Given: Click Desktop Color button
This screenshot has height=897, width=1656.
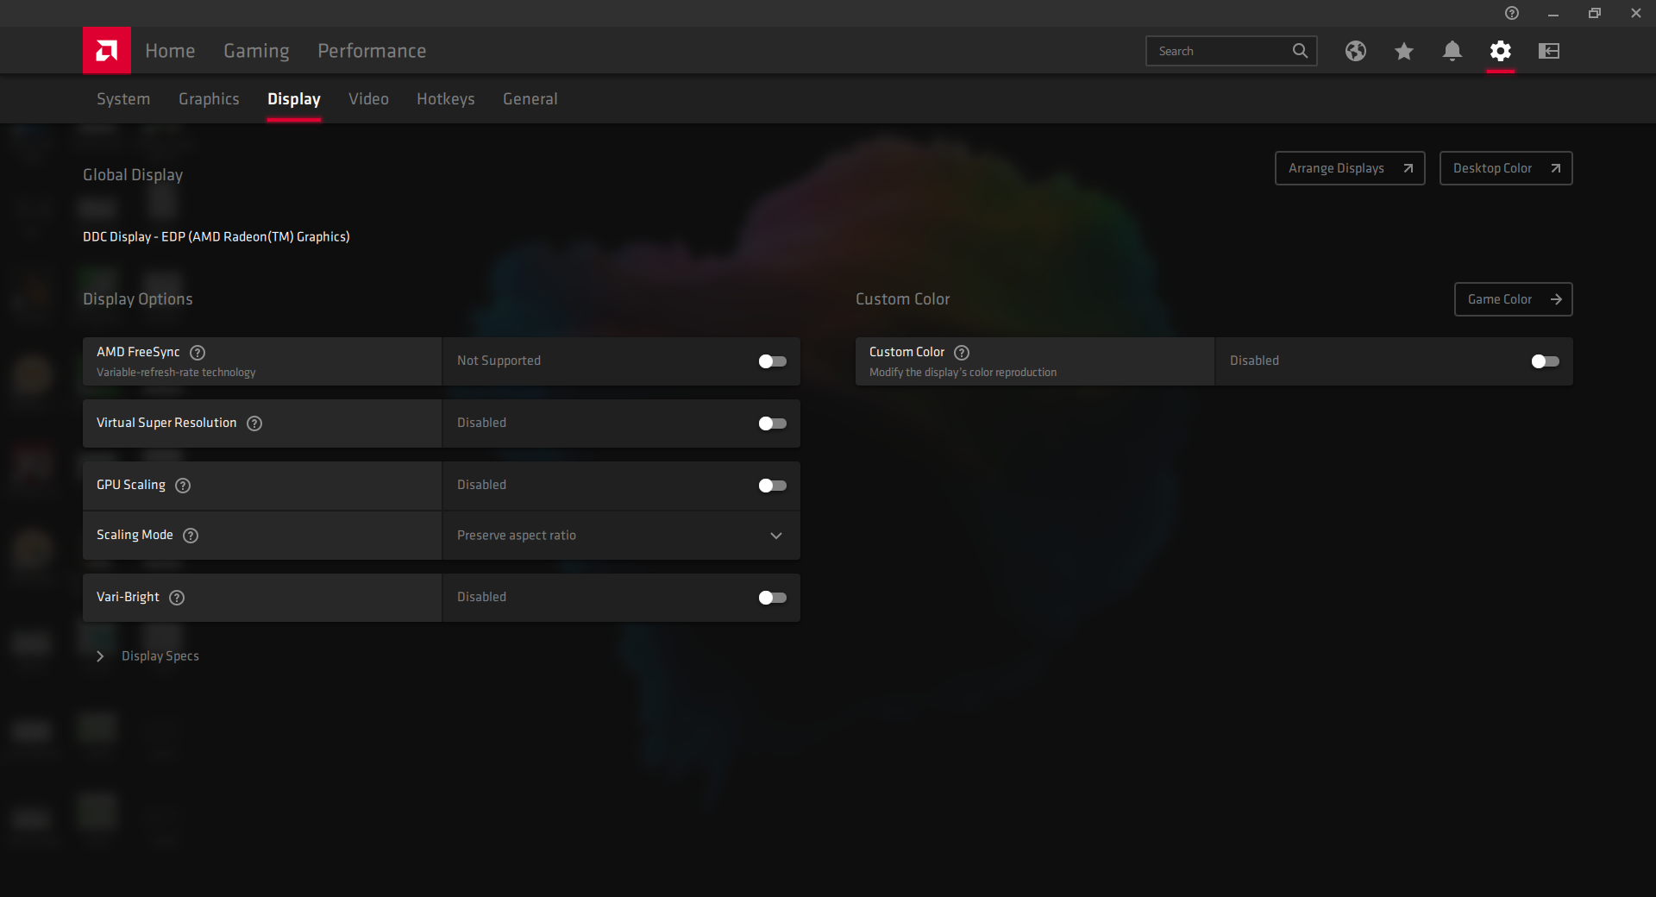Looking at the screenshot, I should (x=1506, y=168).
